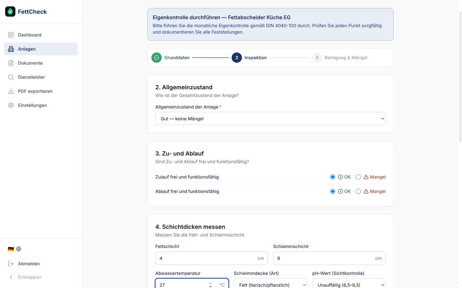Open Dashboard via its grid icon
The image size is (462, 288).
pyautogui.click(x=11, y=35)
